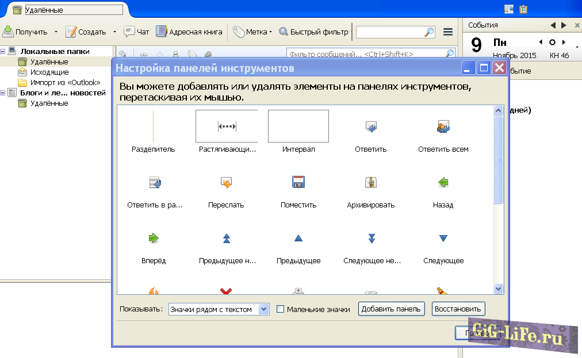This screenshot has height=358, width=582.
Task: Select the Forward (Переслать) icon
Action: point(225,183)
